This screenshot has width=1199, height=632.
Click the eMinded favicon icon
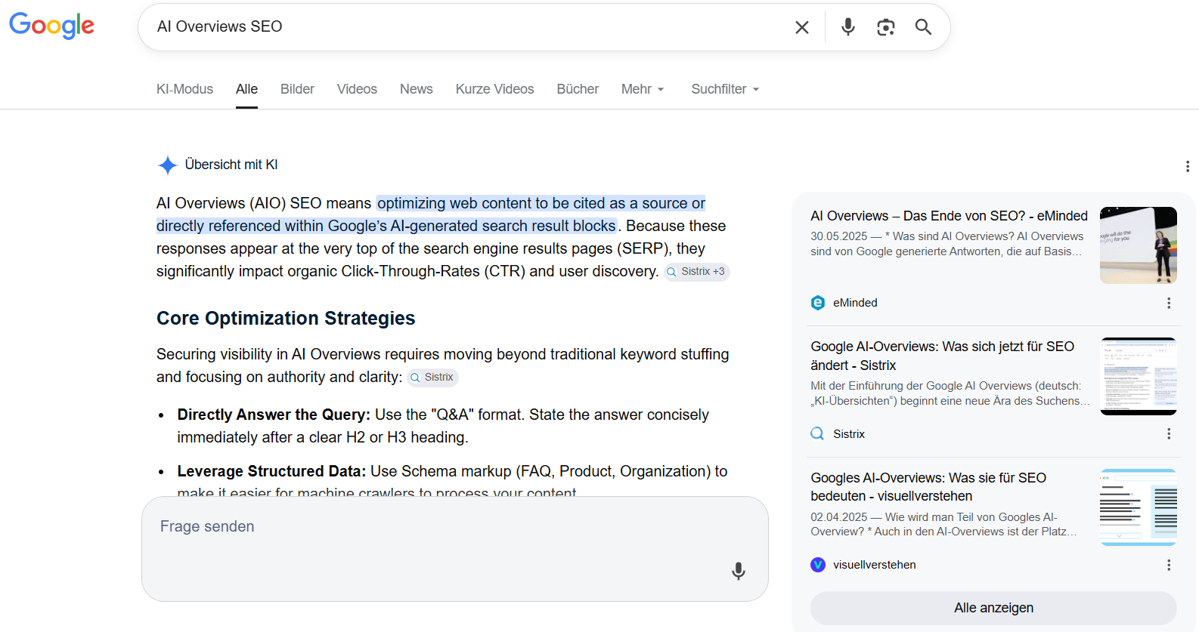pos(818,303)
